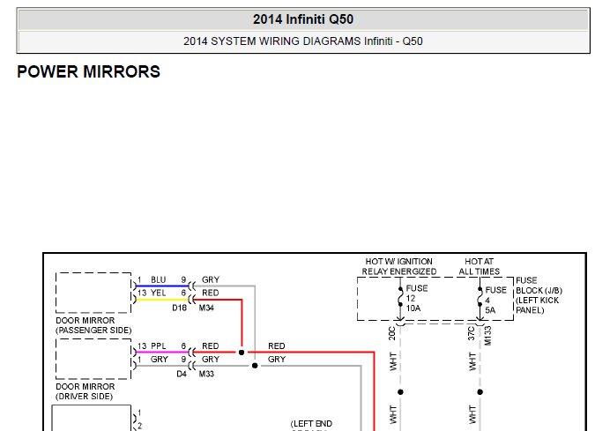Image resolution: width=595 pixels, height=431 pixels.
Task: Click the "YEL" wire color label
Action: click(159, 293)
